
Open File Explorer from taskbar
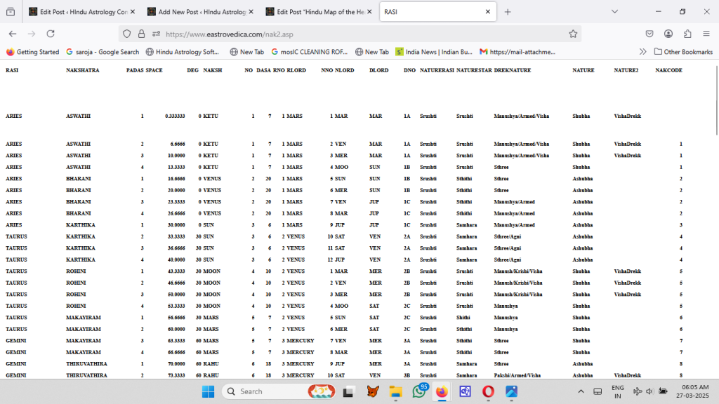[x=395, y=391]
